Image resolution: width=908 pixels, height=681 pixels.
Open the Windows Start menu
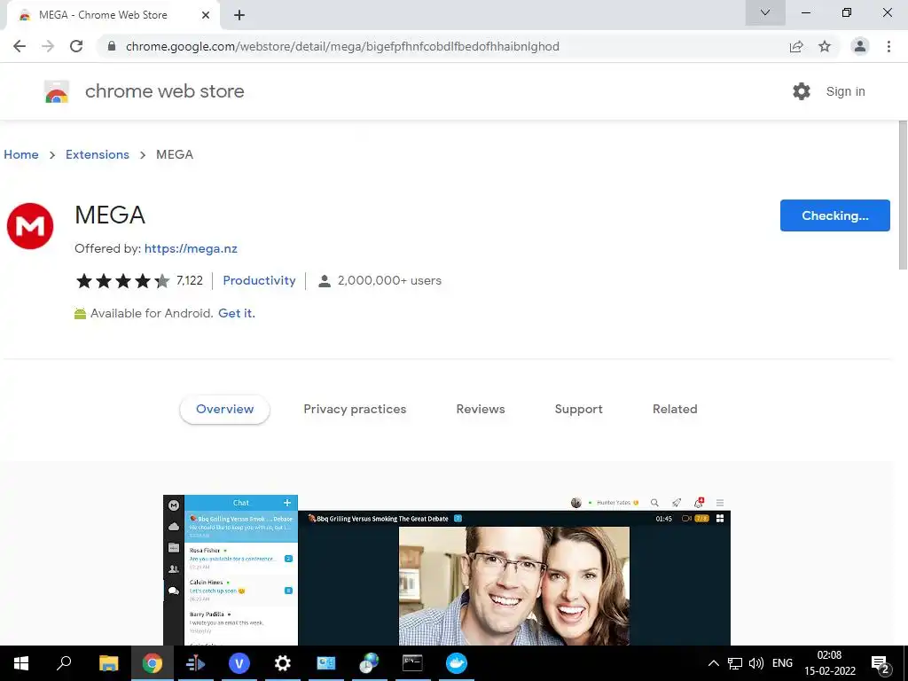[x=21, y=663]
